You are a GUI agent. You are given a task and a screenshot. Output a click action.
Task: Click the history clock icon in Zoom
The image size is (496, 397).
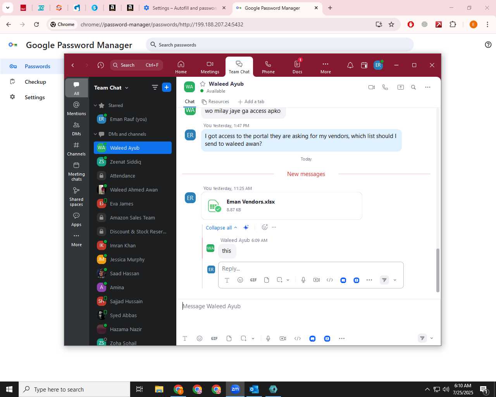[x=101, y=65]
